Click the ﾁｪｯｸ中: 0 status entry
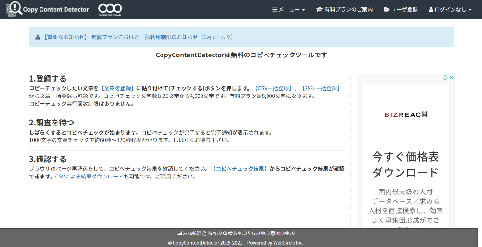Screen dimensions: 482x247 pyautogui.click(x=260, y=233)
